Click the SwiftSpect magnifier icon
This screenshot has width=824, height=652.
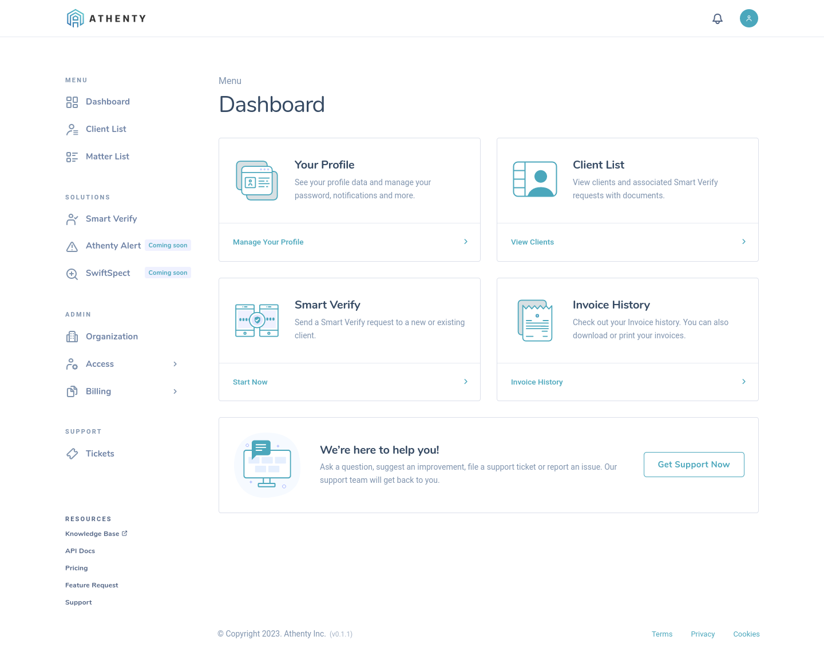(x=72, y=274)
